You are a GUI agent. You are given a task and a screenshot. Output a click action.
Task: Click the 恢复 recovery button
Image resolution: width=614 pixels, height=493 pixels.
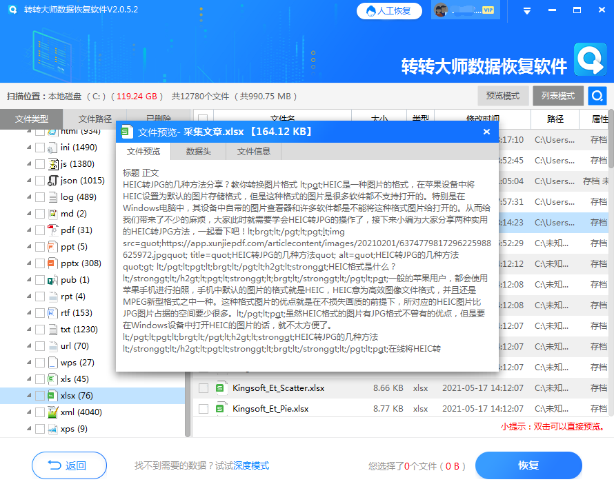(x=528, y=465)
